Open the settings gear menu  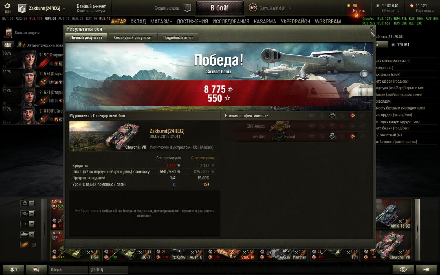click(7, 6)
